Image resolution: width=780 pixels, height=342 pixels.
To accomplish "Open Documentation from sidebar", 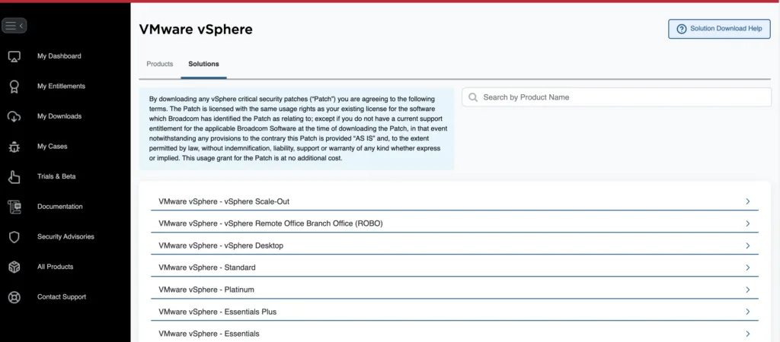I will pyautogui.click(x=59, y=207).
